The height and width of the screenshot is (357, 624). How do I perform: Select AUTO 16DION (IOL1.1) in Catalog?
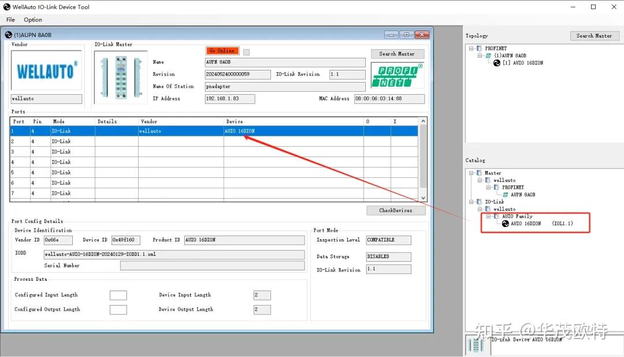(541, 224)
